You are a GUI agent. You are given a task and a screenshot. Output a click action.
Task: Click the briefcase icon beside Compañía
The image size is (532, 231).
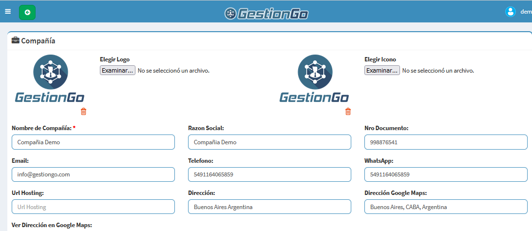point(16,40)
